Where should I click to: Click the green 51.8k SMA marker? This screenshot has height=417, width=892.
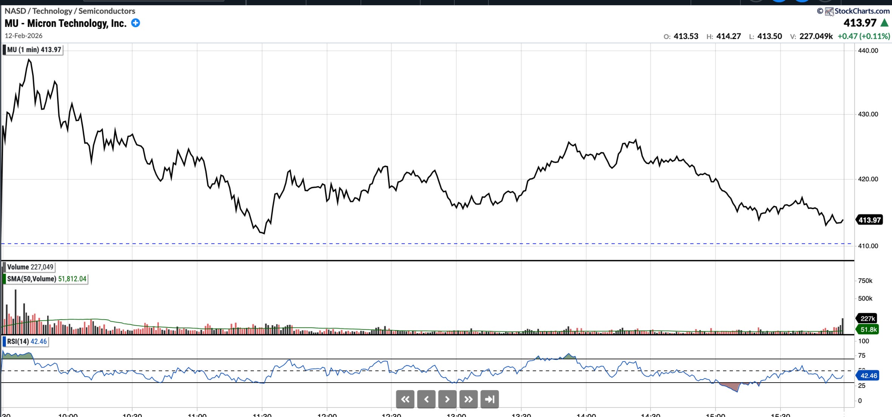(x=868, y=329)
